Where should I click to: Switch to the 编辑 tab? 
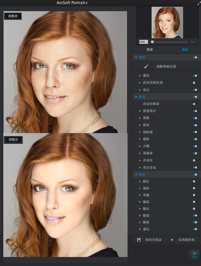pyautogui.click(x=185, y=50)
